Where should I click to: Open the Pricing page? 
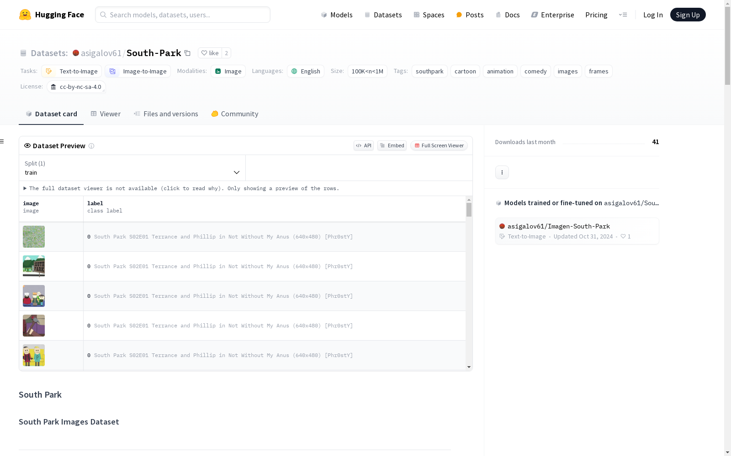(596, 15)
